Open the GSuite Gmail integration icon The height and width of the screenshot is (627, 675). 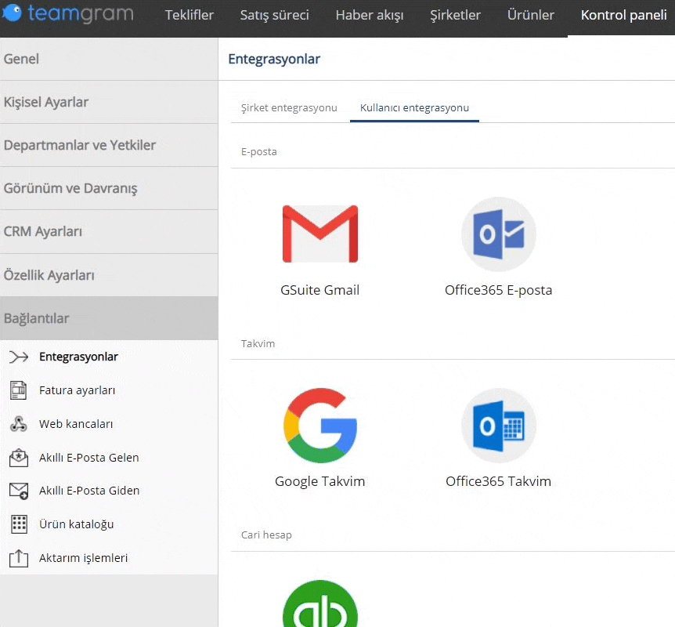coord(319,234)
